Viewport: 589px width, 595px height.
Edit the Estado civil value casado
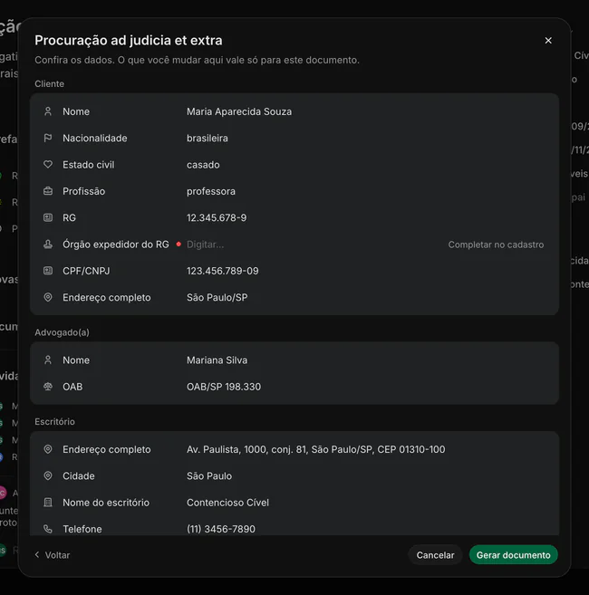coord(203,165)
